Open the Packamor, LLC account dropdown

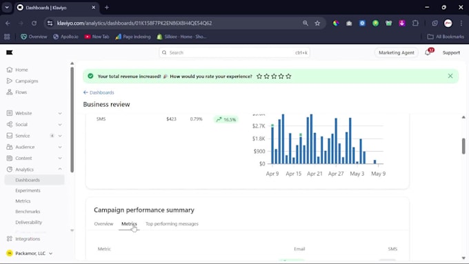(30, 253)
